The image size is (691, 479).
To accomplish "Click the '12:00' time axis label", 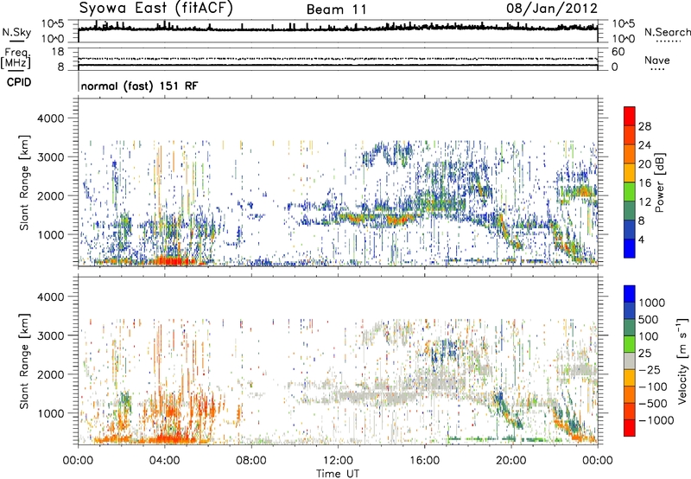I will click(338, 461).
